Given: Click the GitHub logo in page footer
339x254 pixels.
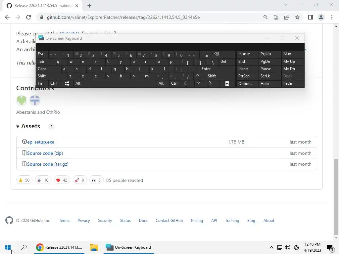Looking at the screenshot, I should [x=9, y=220].
